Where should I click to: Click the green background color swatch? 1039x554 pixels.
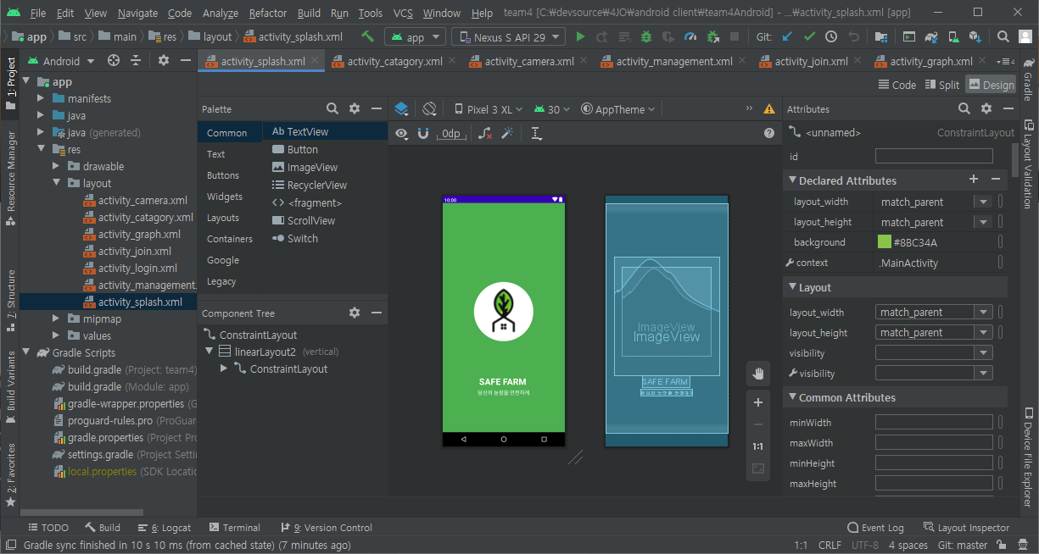pyautogui.click(x=885, y=243)
